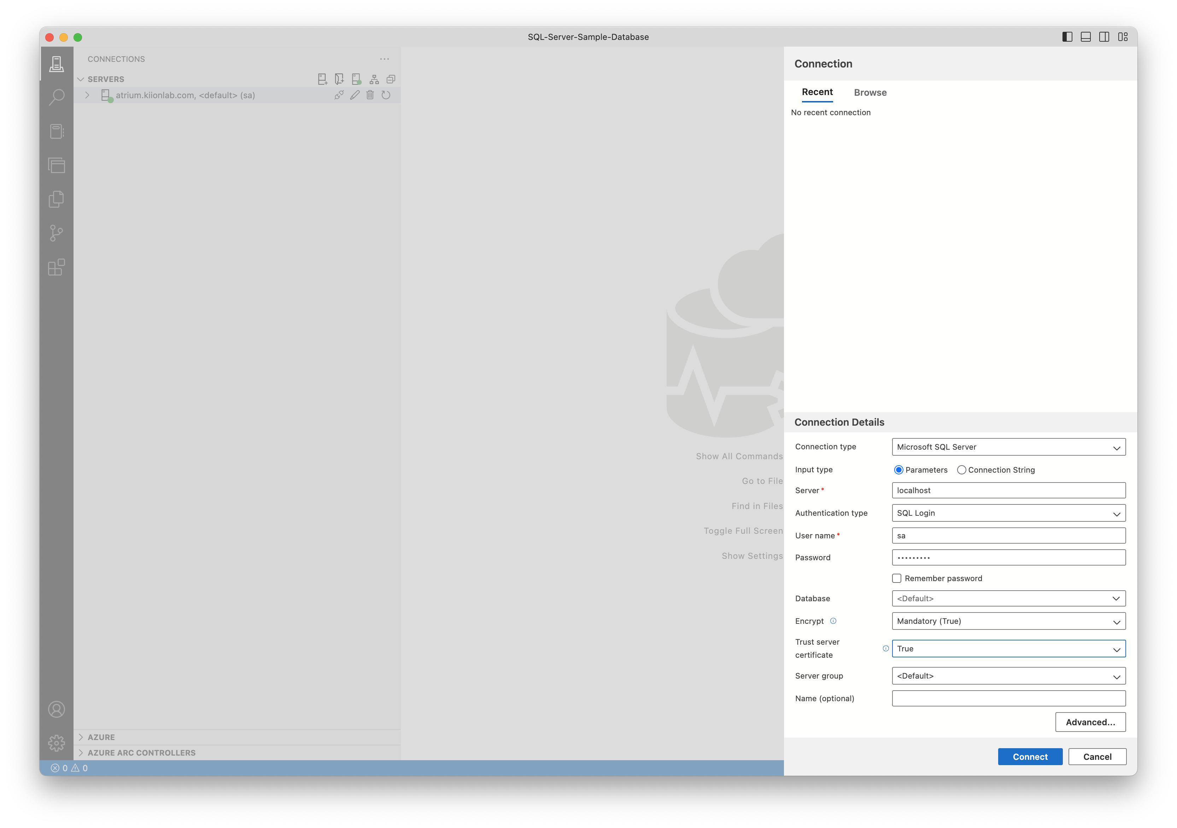Click the pencil edit icon on atrium.kiionlab.com row
Image resolution: width=1177 pixels, height=828 pixels.
click(x=355, y=95)
